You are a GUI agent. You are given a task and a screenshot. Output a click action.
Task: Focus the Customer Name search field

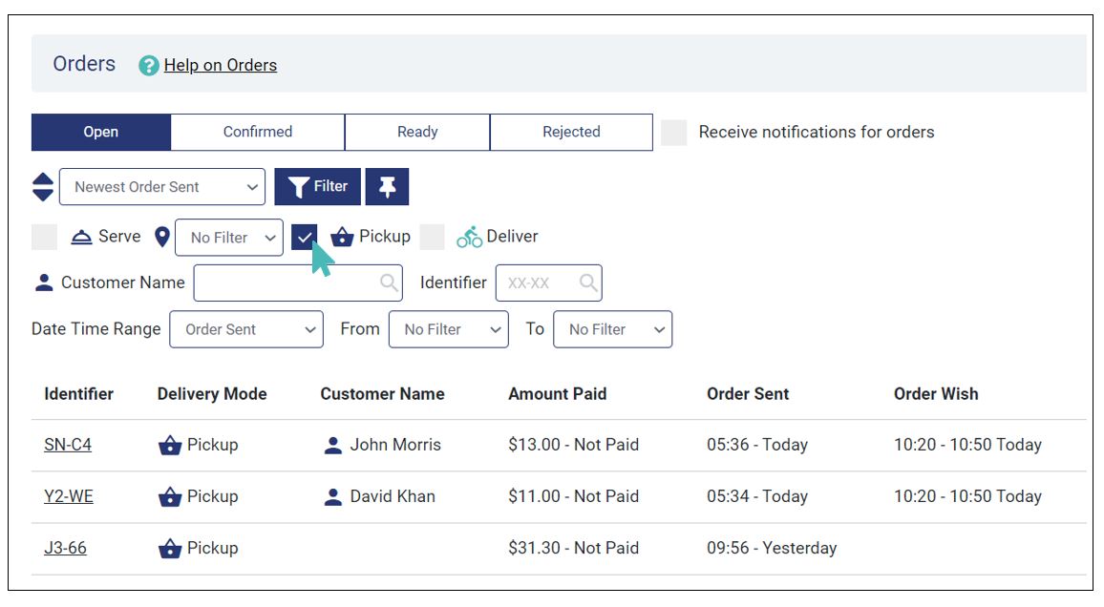(x=298, y=283)
